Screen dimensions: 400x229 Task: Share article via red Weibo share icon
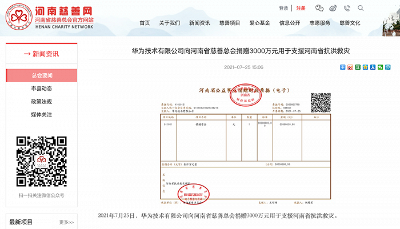(350, 67)
